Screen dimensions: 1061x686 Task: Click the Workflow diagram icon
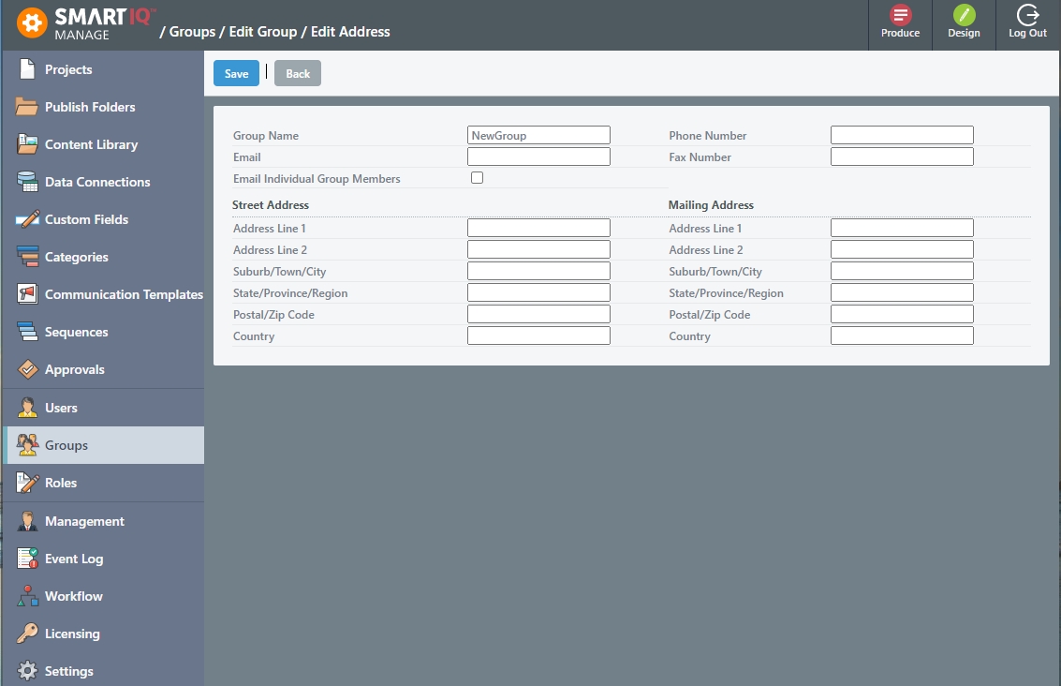[27, 596]
